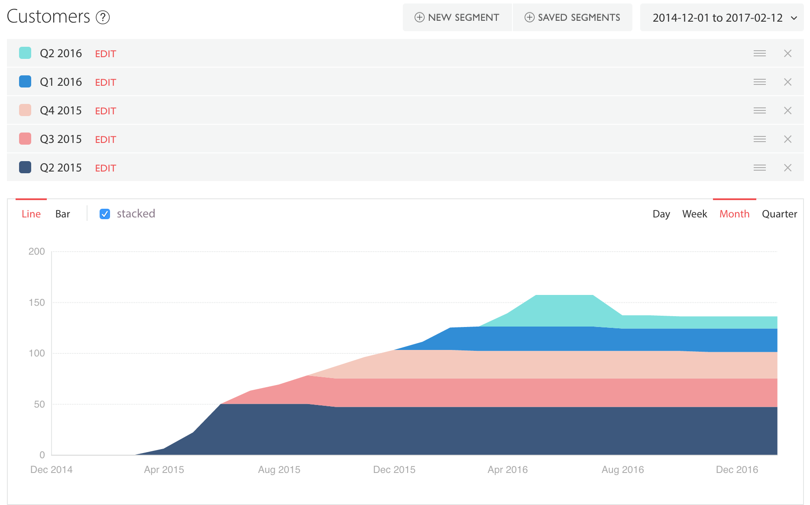The image size is (810, 505).
Task: Click the plus icon inside SAVED SEGMENTS
Action: pyautogui.click(x=529, y=17)
